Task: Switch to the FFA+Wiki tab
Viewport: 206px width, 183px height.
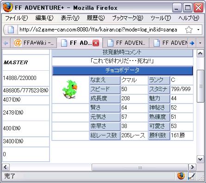Action: click(x=33, y=43)
